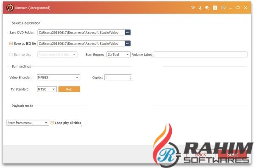The height and width of the screenshot is (168, 254).
Task: Browse for ISO file save location
Action: (x=128, y=44)
